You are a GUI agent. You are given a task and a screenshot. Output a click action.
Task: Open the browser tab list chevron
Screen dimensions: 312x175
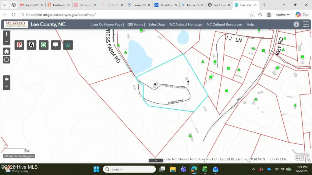click(5, 5)
